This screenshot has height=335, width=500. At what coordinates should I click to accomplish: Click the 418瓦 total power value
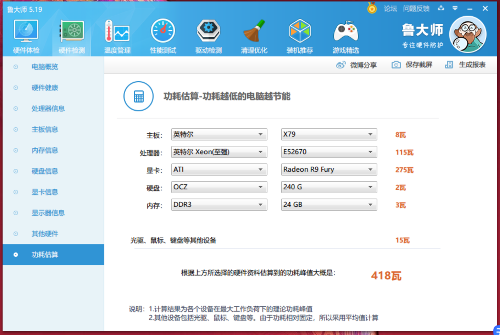(386, 275)
